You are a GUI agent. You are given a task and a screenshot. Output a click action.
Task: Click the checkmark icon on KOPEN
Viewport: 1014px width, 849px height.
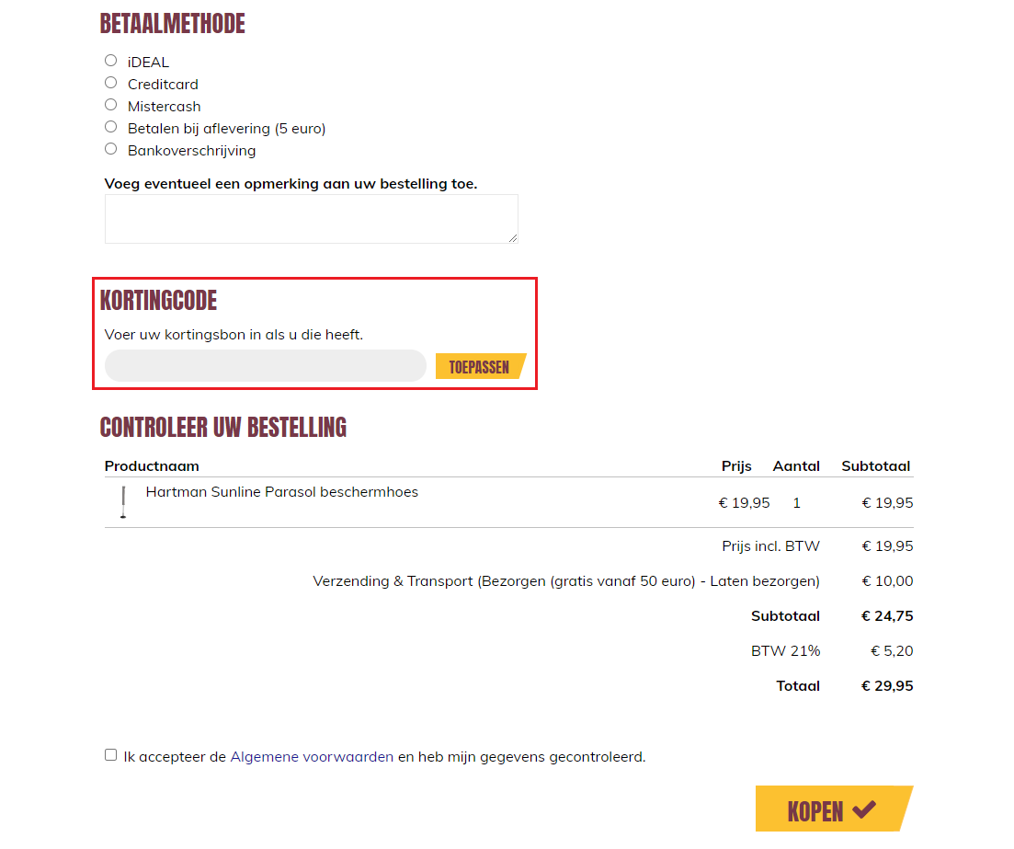click(862, 809)
